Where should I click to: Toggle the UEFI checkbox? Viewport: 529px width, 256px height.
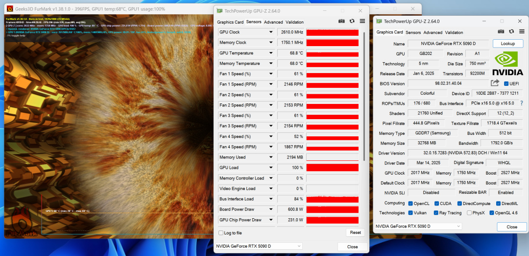point(506,83)
